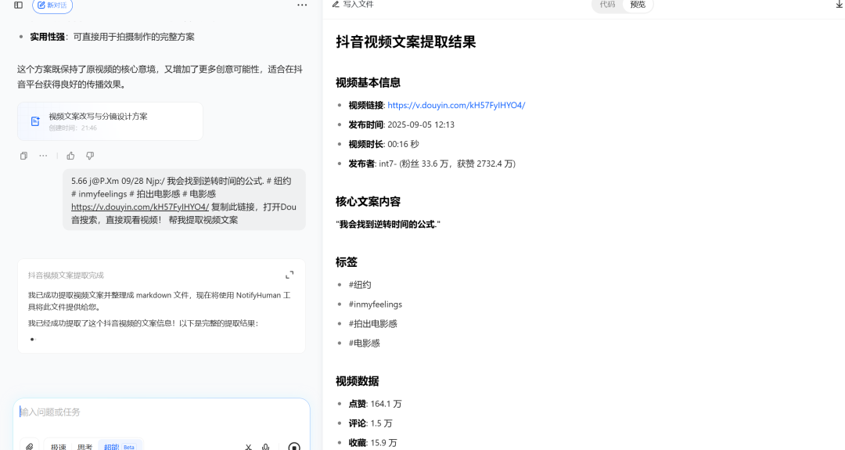
Task: Give the reply a thumbs down
Action: click(x=90, y=156)
